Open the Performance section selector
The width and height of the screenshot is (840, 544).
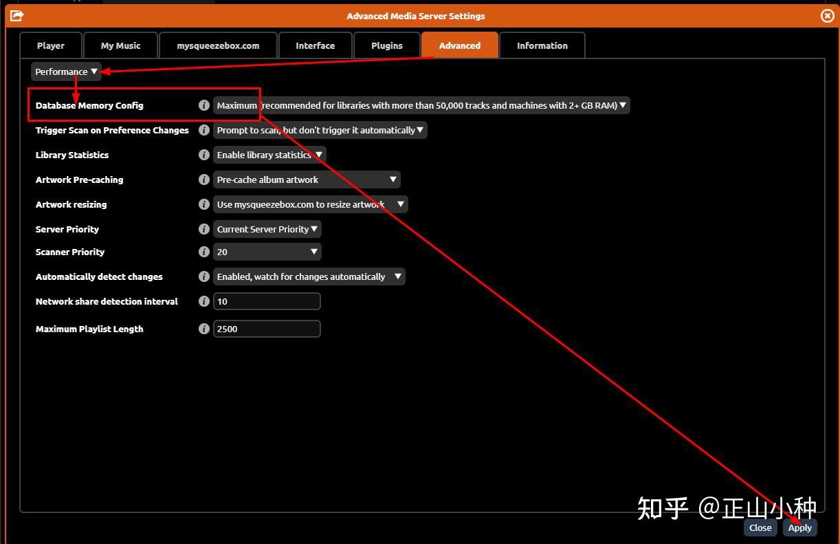[65, 71]
